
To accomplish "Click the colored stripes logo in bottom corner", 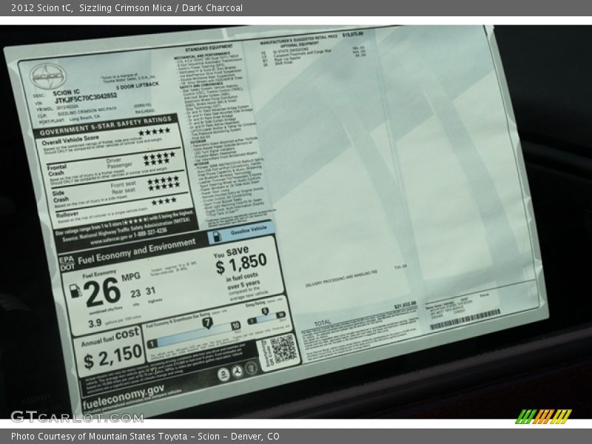I will [x=543, y=416].
